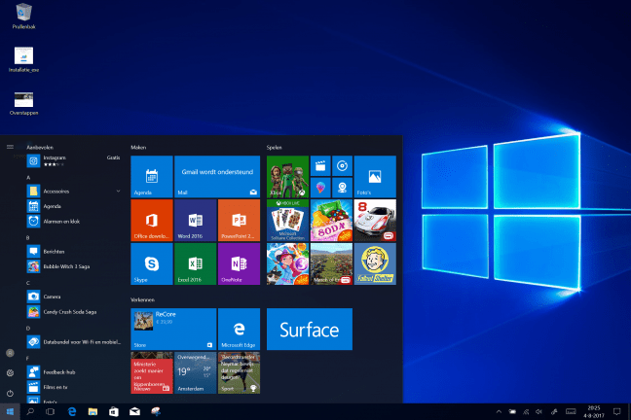Screen dimensions: 631x420
Task: Launch Candy Crush Soda Saga tile
Action: [x=331, y=221]
